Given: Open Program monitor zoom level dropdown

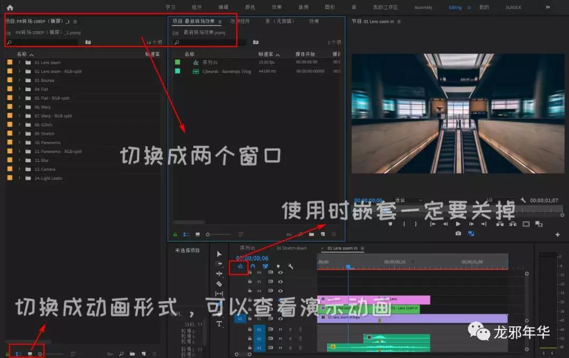Looking at the screenshot, I should 409,200.
